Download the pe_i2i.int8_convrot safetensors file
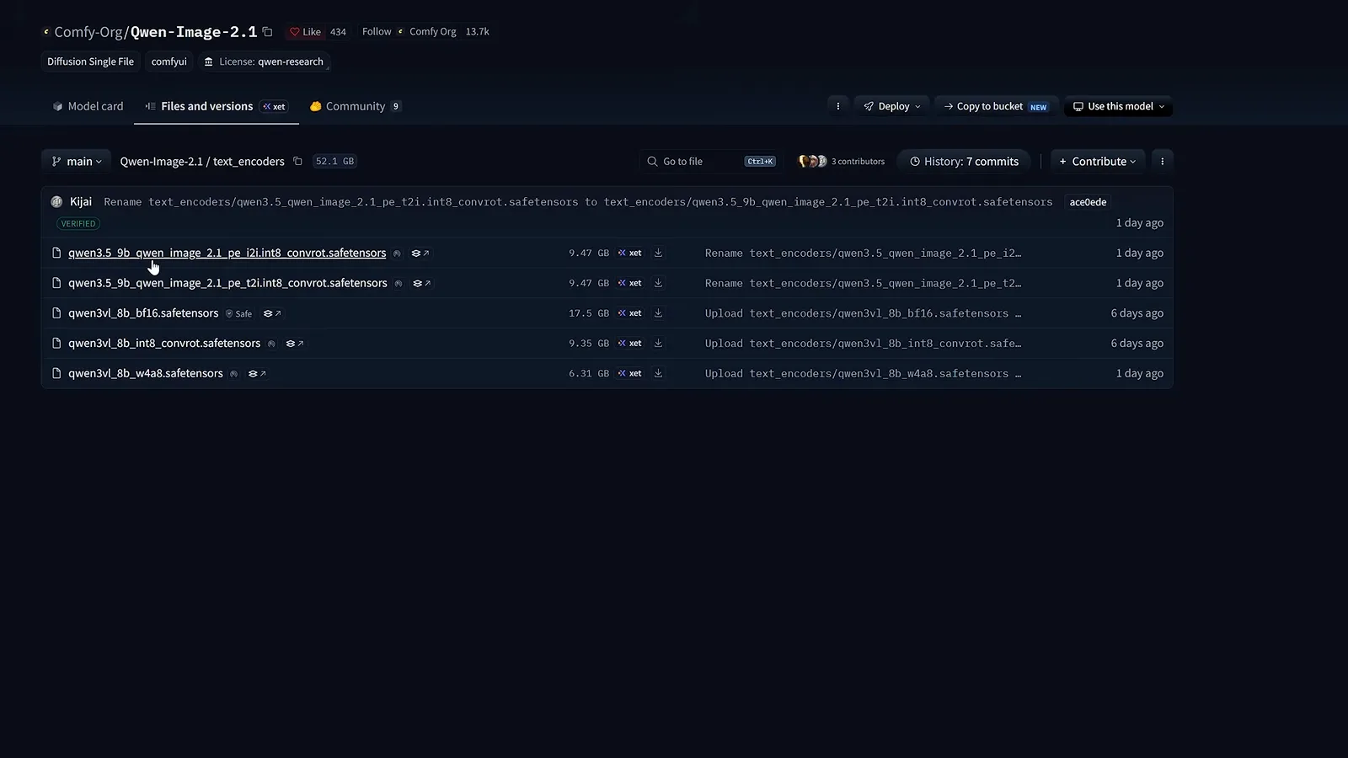This screenshot has width=1348, height=758. click(658, 253)
